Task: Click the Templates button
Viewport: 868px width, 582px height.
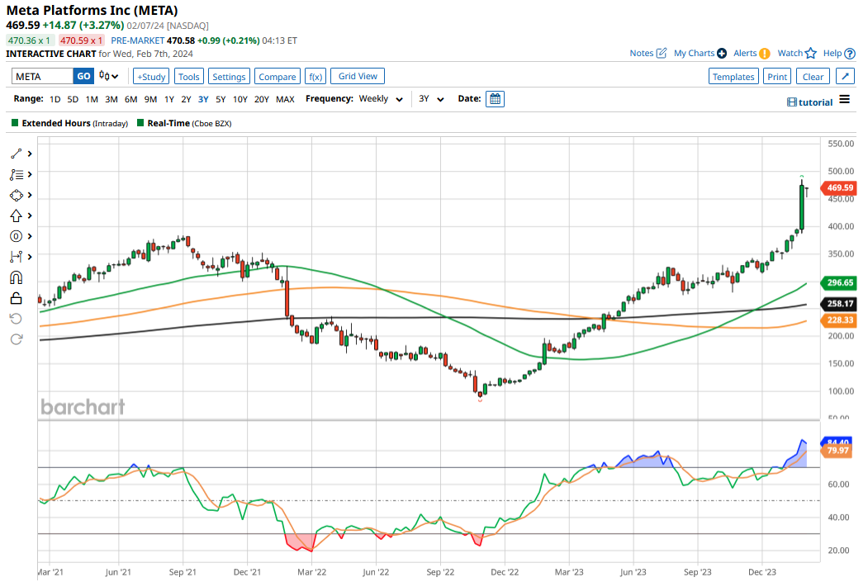Action: 733,76
